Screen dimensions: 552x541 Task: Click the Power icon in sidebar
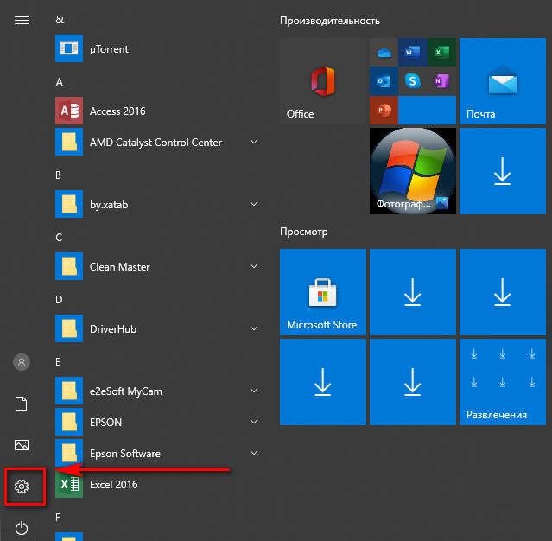pos(22,528)
